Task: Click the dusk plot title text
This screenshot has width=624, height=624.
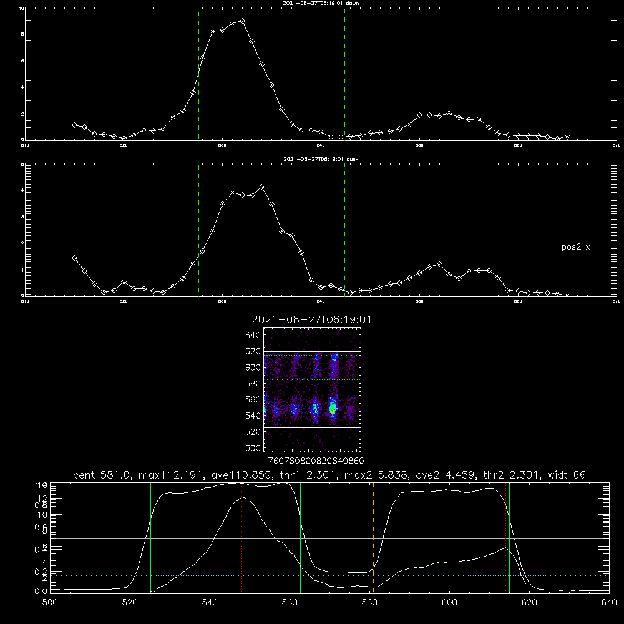Action: [321, 159]
